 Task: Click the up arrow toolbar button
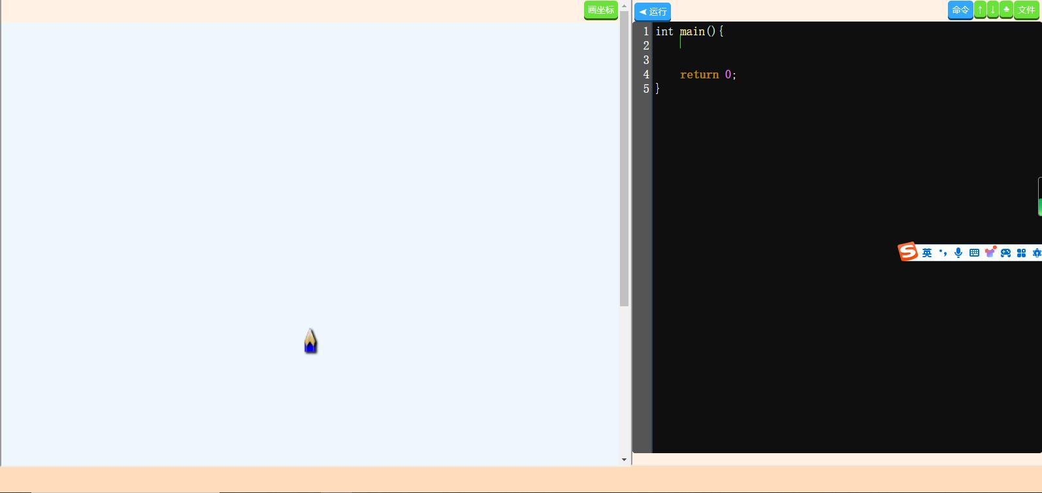pyautogui.click(x=980, y=10)
